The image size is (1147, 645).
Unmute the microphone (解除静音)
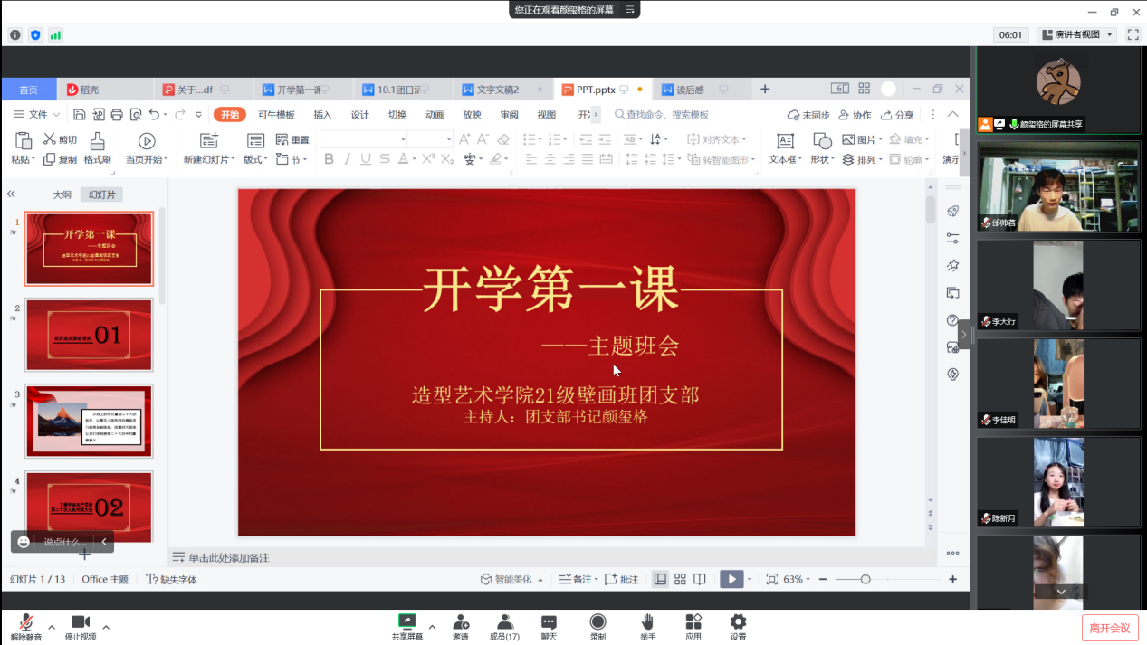[25, 622]
